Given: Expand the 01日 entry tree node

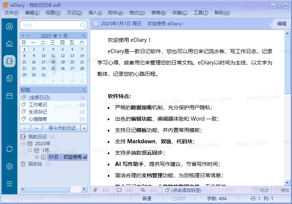Looking at the screenshot, I should [37, 157].
